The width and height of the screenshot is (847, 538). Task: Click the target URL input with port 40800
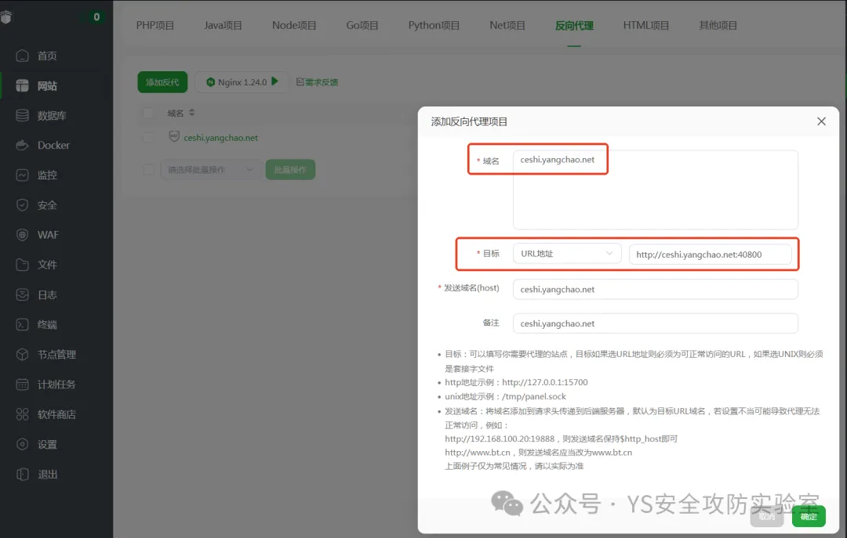coord(711,255)
